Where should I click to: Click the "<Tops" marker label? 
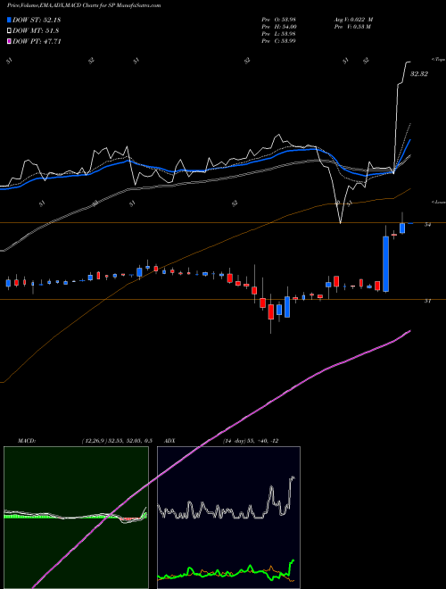pyautogui.click(x=438, y=59)
